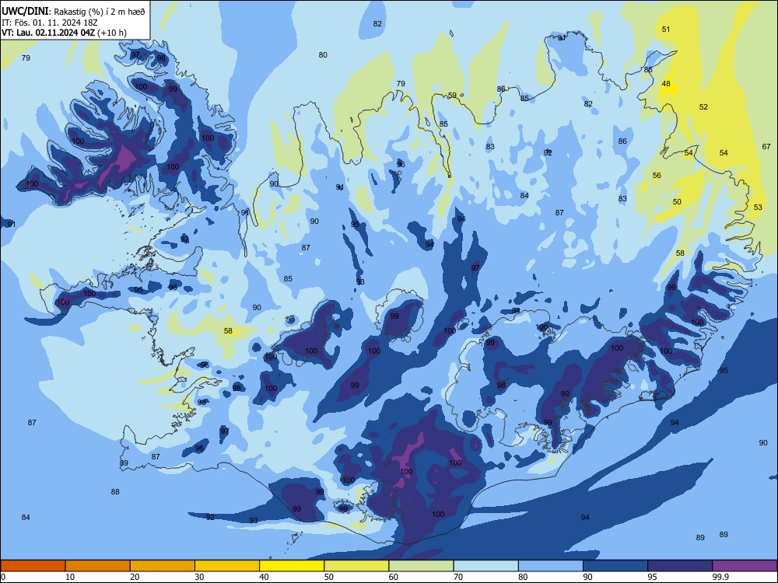778x583 pixels.
Task: Select the bright yellow 40–50 legend swatch
Action: pyautogui.click(x=292, y=566)
